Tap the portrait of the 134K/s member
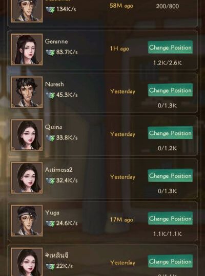Viewport: 205px width, 276px height. point(27,11)
